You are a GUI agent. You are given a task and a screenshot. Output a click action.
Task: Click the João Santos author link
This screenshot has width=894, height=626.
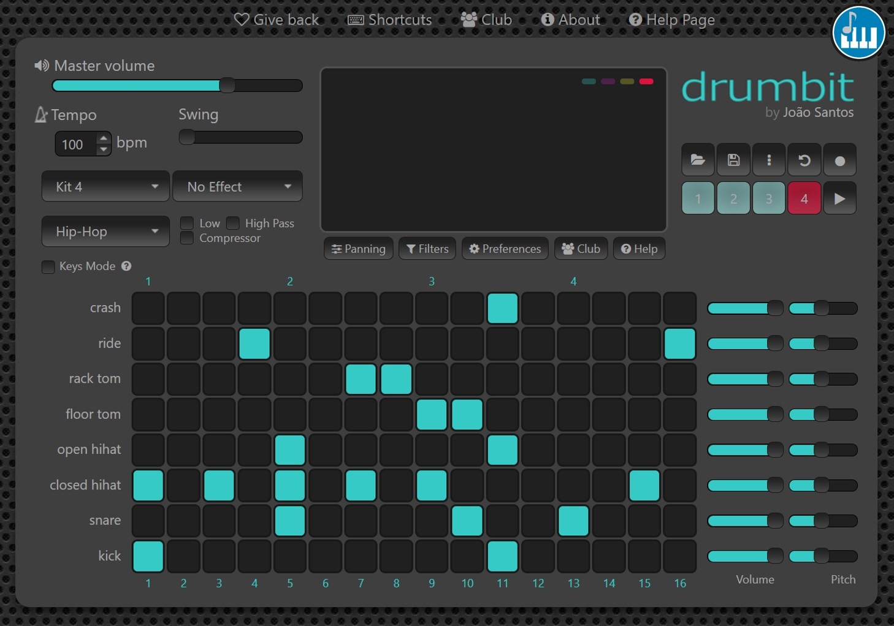pos(818,112)
